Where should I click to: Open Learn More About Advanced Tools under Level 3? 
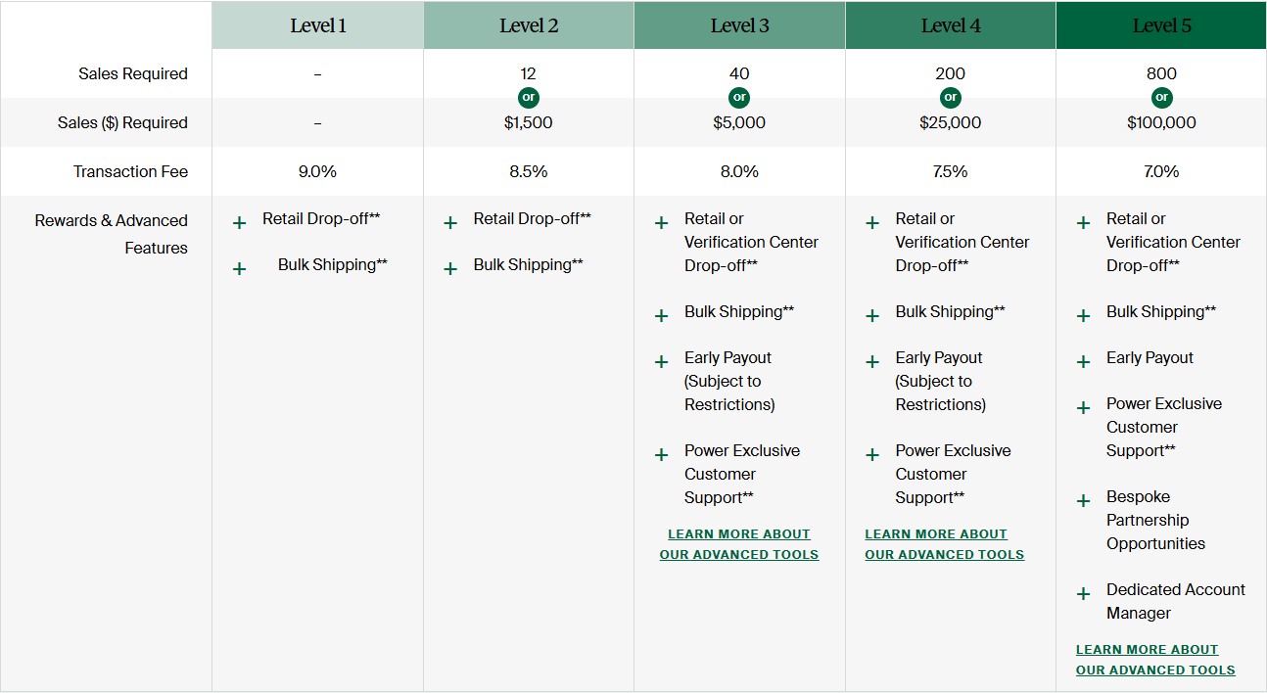pos(739,544)
